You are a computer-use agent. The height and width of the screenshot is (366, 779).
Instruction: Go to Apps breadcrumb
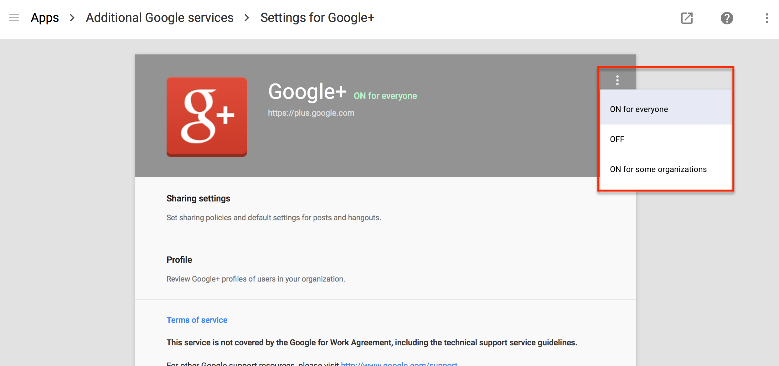(45, 18)
